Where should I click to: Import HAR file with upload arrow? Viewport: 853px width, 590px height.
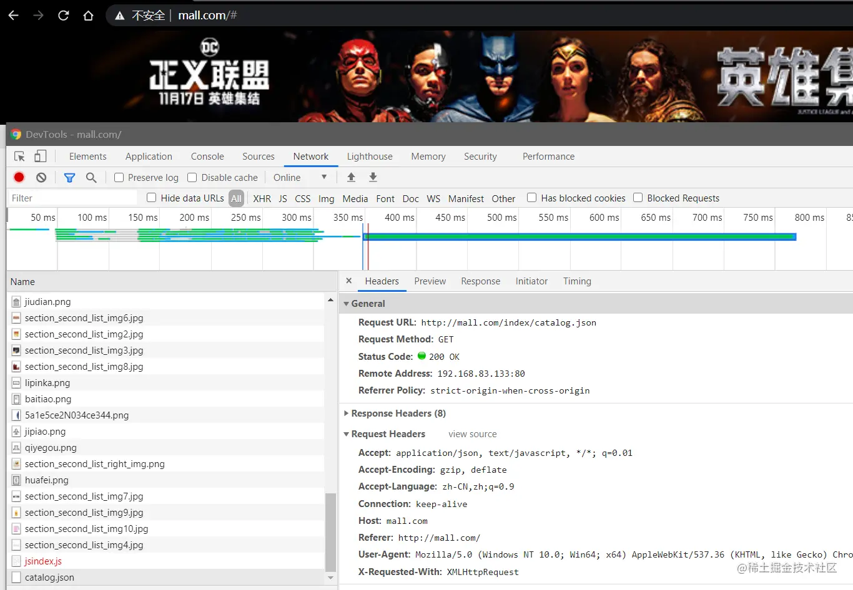click(x=351, y=177)
